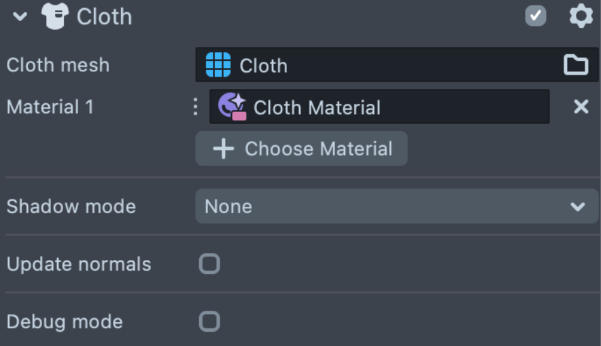
Task: Click the Cloth Material asset icon
Action: coord(232,107)
